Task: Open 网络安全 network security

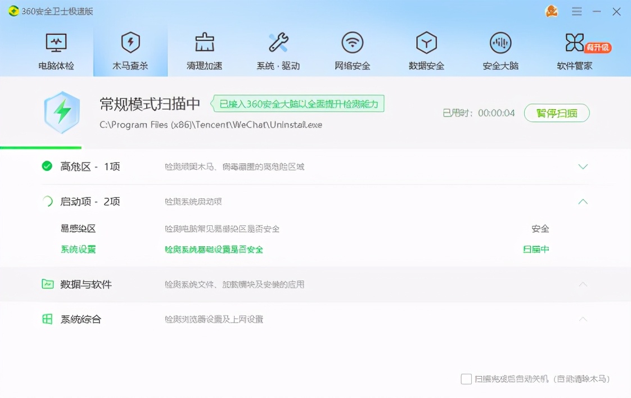Action: click(352, 51)
